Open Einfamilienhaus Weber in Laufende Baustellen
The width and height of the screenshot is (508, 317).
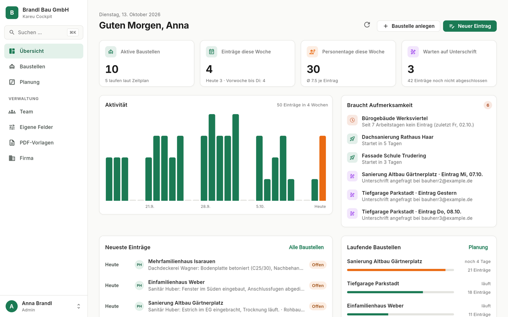coord(375,306)
